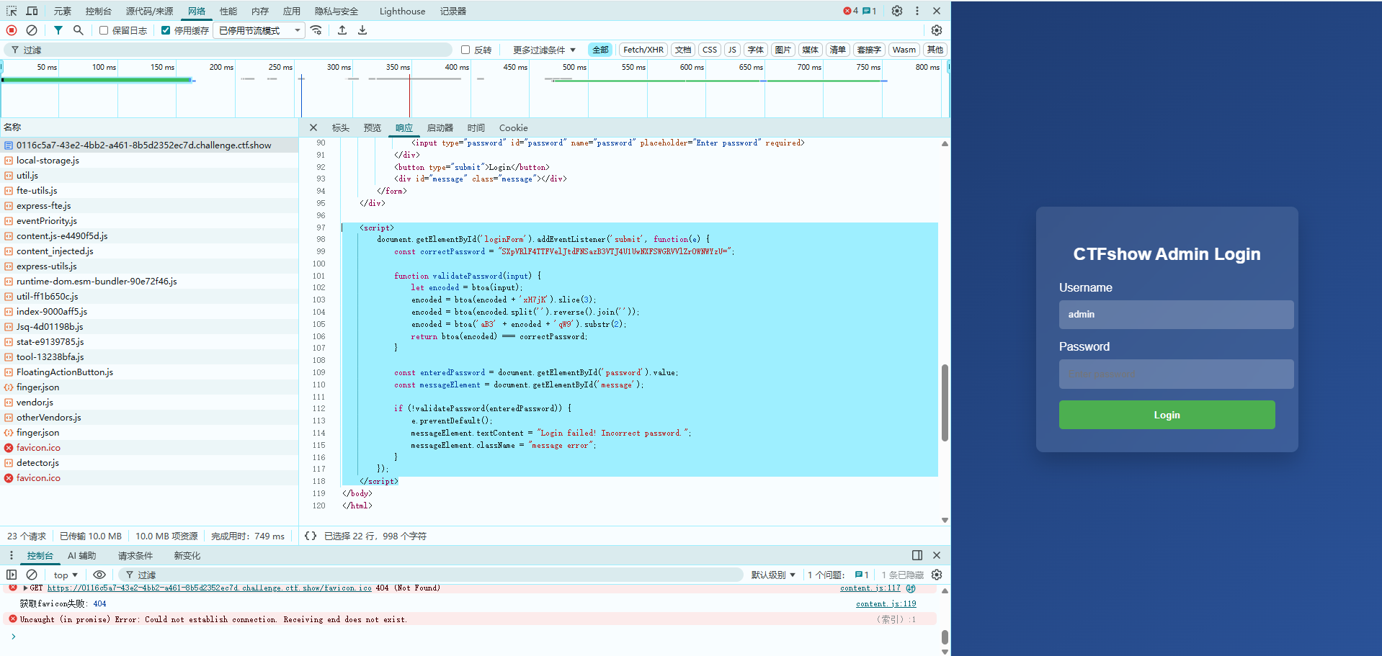Click the red errors count badge

(x=850, y=11)
